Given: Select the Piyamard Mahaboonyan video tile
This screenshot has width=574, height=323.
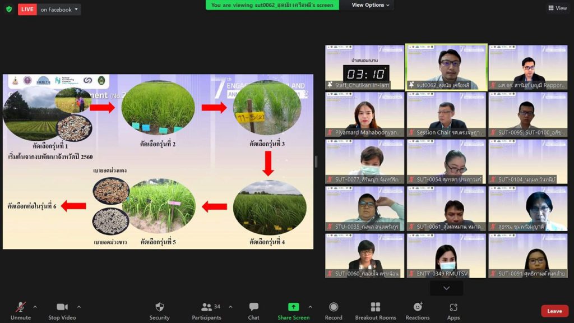Looking at the screenshot, I should coord(364,114).
